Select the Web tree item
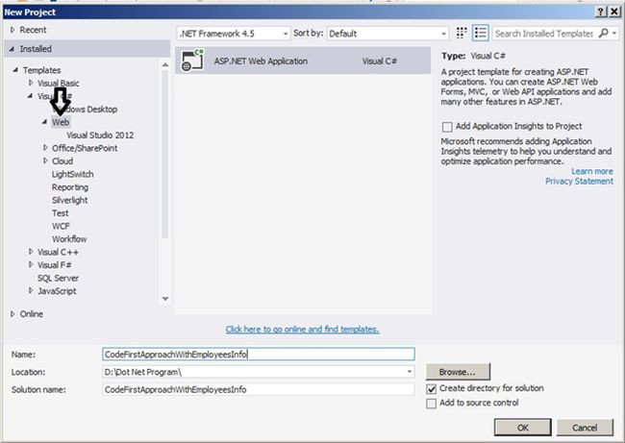625x443 pixels. (61, 122)
